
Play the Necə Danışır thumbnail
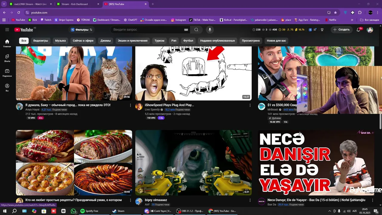pyautogui.click(x=316, y=162)
